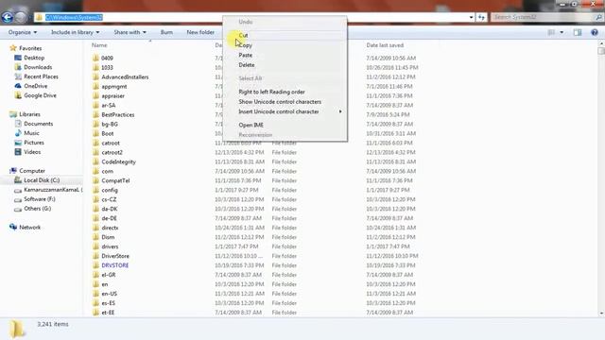Click the Burn toolbar button
The image size is (605, 340).
[x=166, y=32]
